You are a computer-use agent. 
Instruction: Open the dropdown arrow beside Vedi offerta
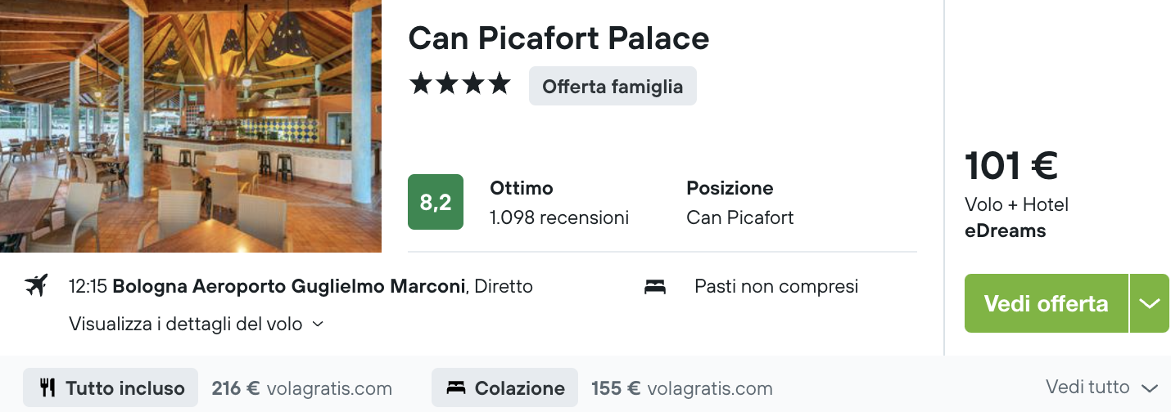pos(1150,303)
